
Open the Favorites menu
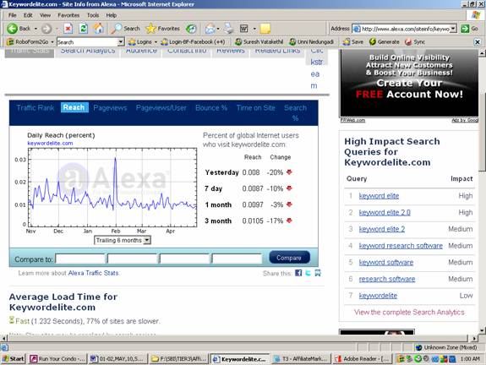(68, 15)
